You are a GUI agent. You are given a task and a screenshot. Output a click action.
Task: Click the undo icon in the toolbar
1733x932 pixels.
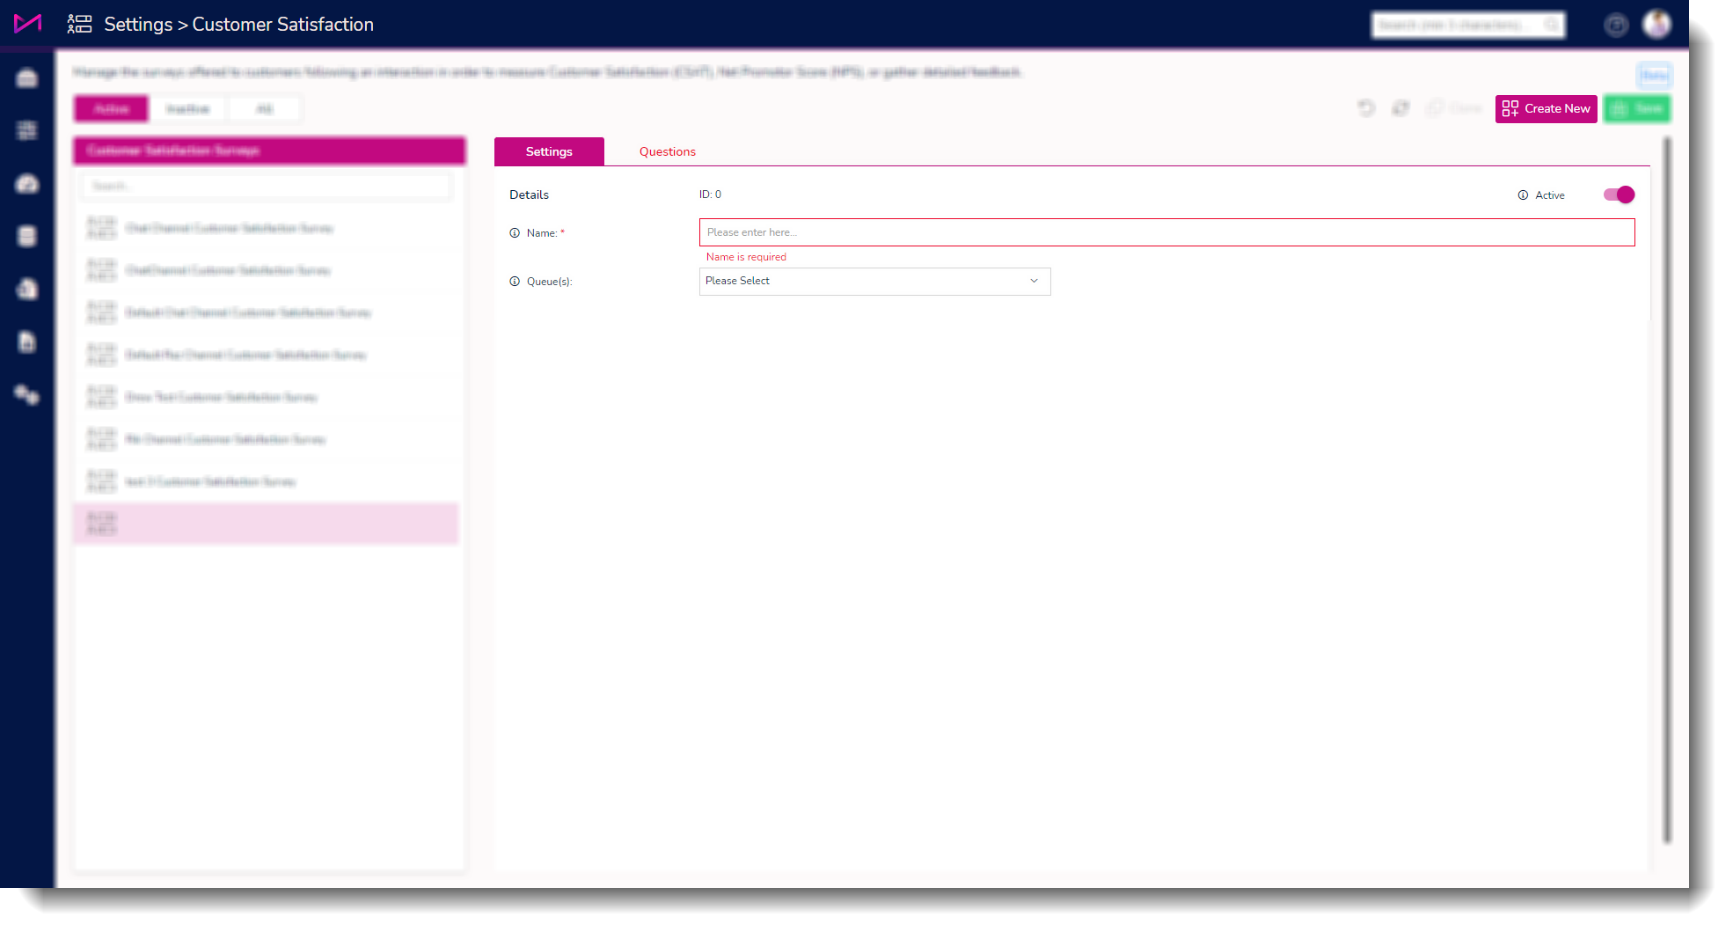1366,108
